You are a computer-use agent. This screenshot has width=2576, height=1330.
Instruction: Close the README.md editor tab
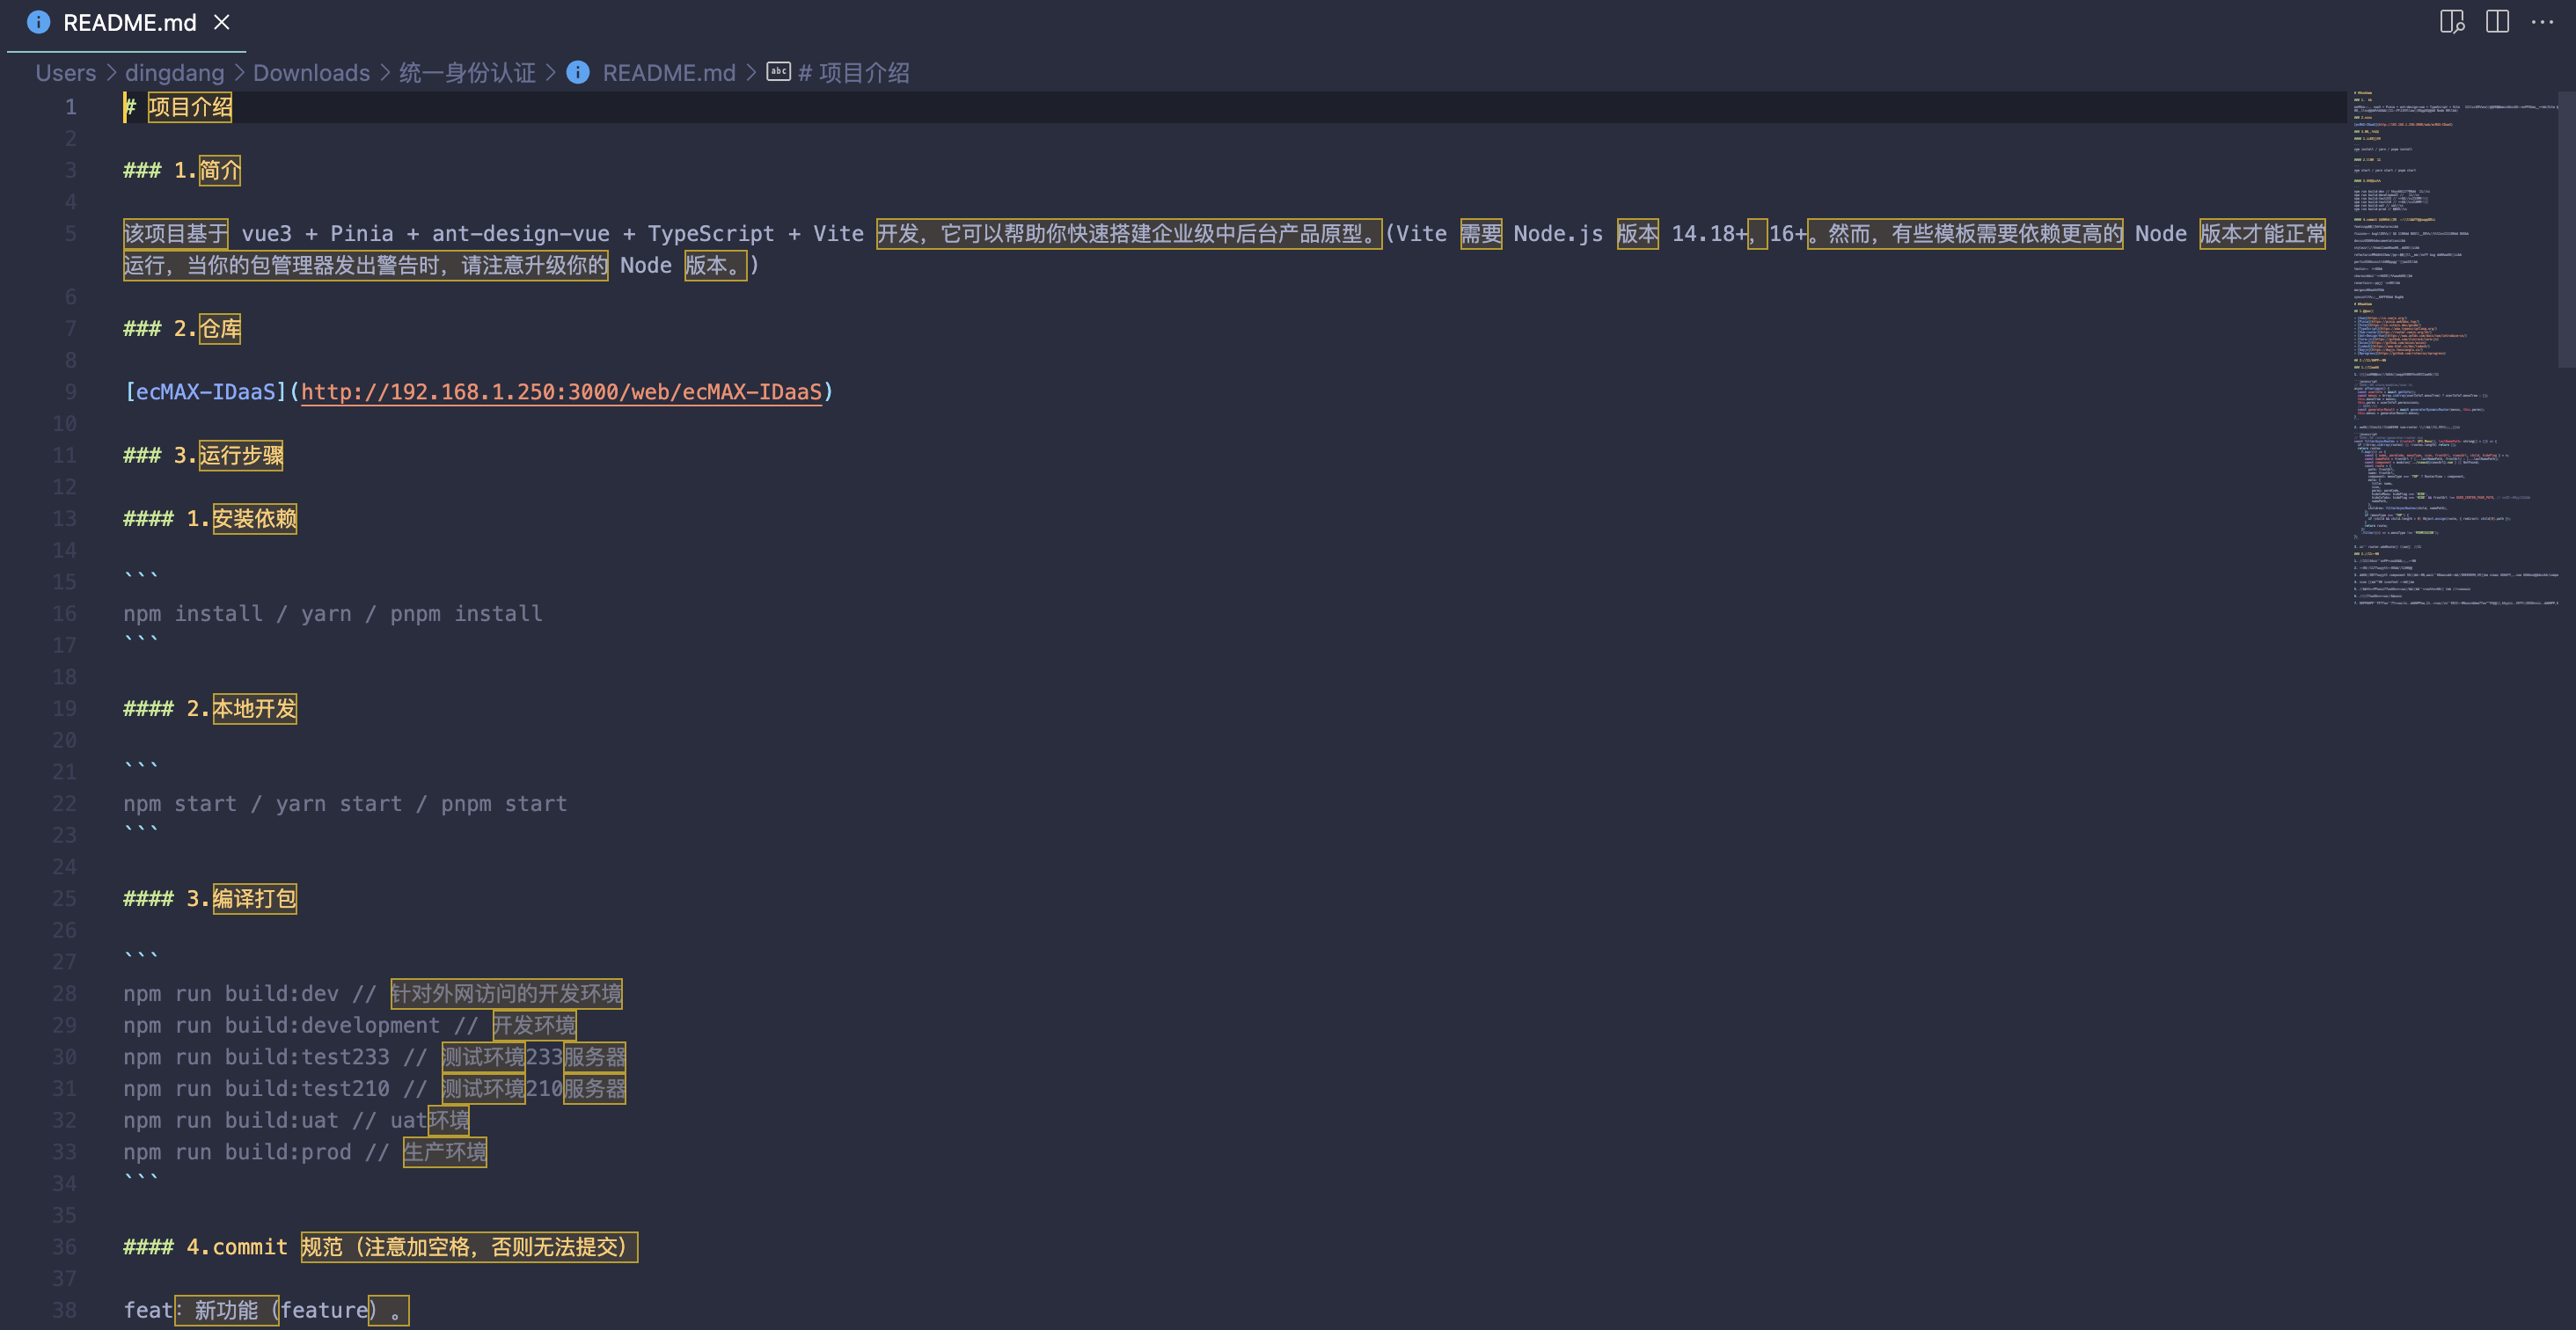[x=222, y=22]
